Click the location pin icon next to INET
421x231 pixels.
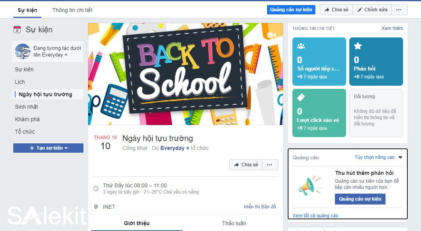coord(96,207)
